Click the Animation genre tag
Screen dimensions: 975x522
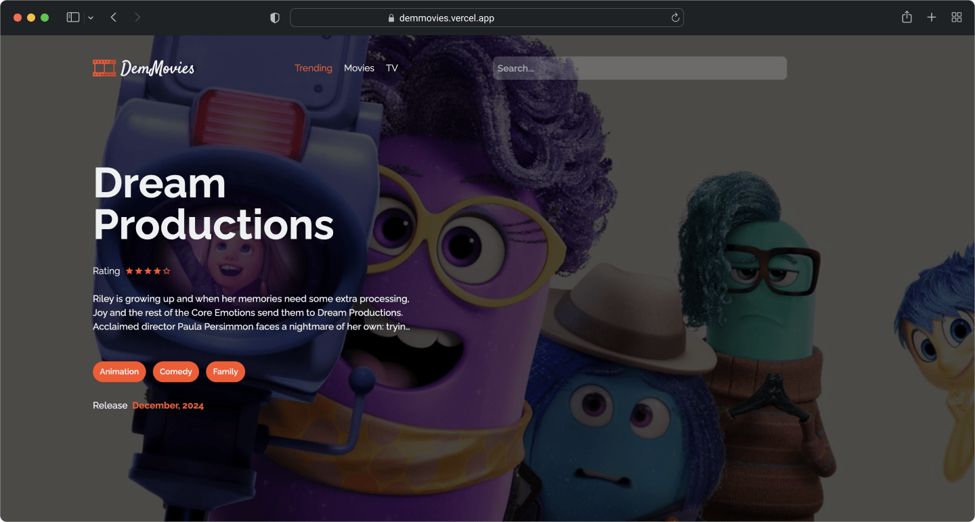pyautogui.click(x=119, y=372)
